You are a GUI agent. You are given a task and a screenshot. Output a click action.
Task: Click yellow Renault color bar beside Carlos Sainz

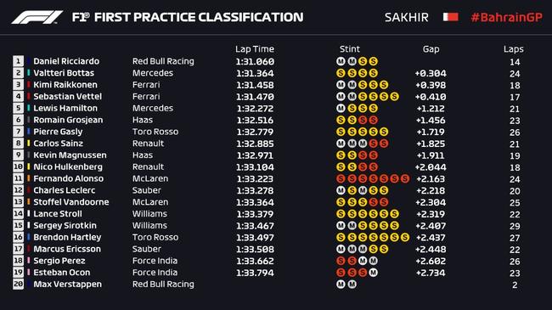[x=29, y=144]
